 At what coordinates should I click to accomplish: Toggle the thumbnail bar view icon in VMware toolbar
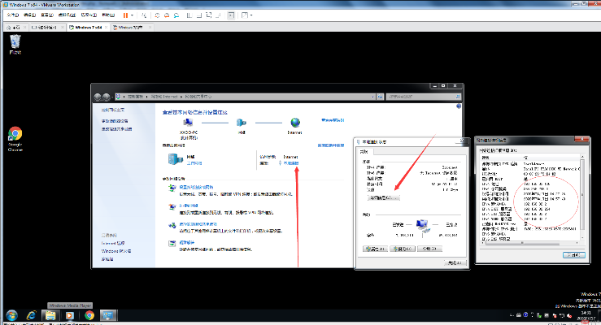pyautogui.click(x=199, y=15)
